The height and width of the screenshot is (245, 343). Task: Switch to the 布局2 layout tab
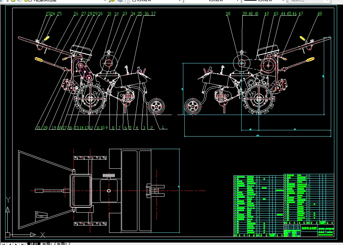(x=62, y=244)
